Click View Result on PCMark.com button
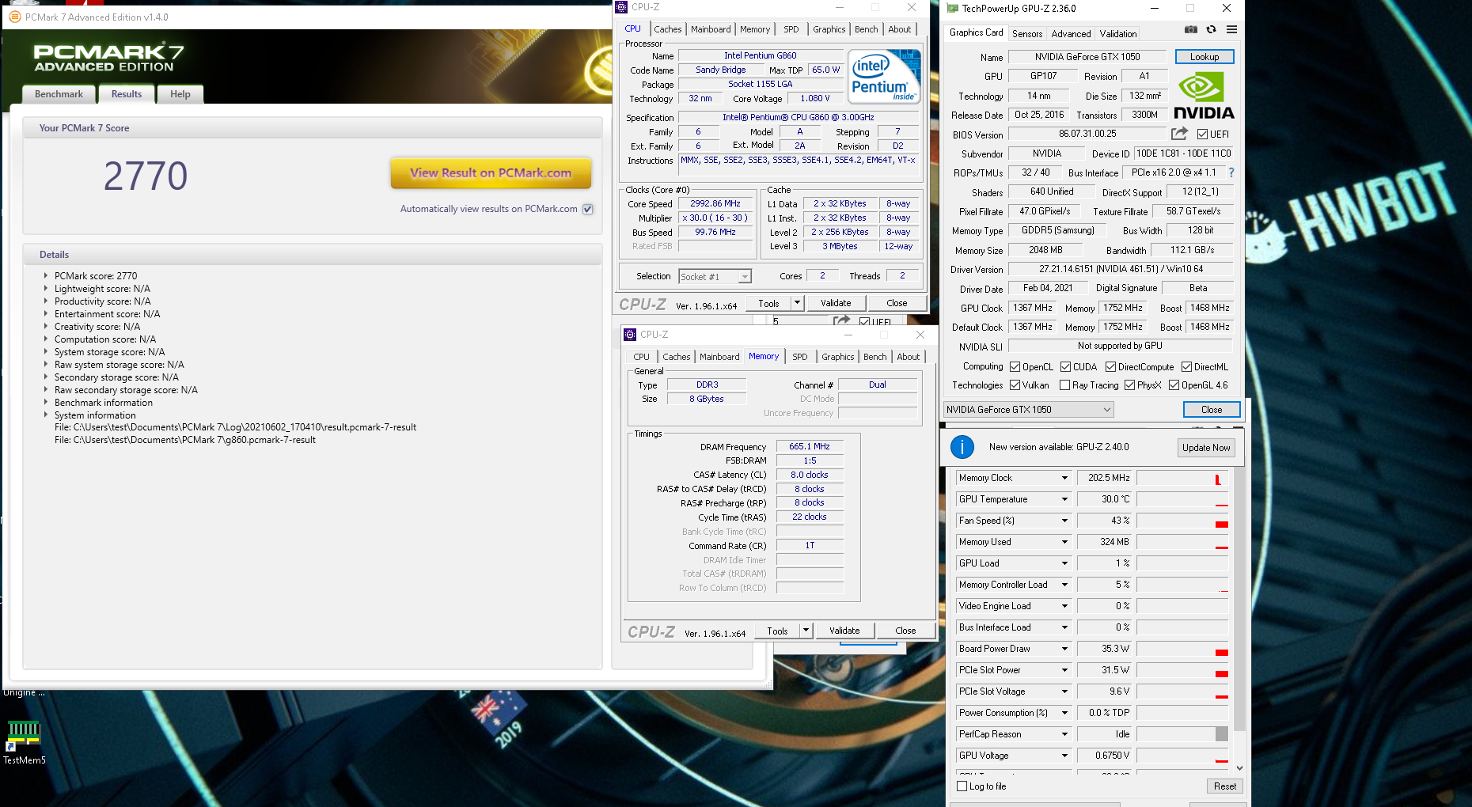Image resolution: width=1472 pixels, height=807 pixels. coord(491,172)
